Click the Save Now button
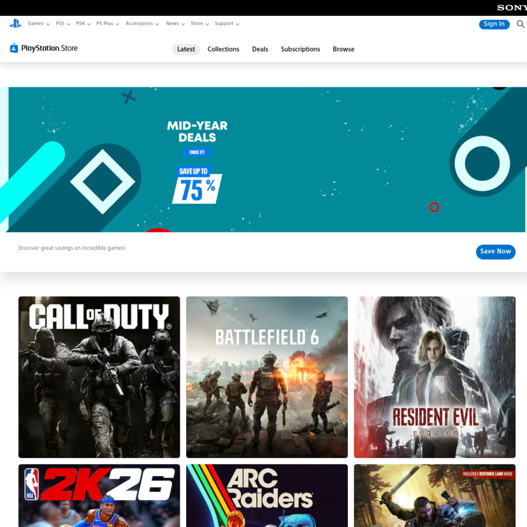The height and width of the screenshot is (527, 527). (495, 252)
